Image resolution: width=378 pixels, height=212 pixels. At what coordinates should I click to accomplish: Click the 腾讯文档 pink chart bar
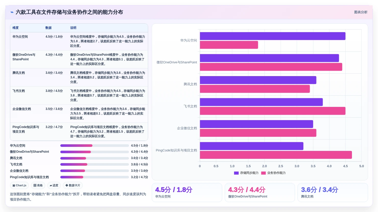255,89
